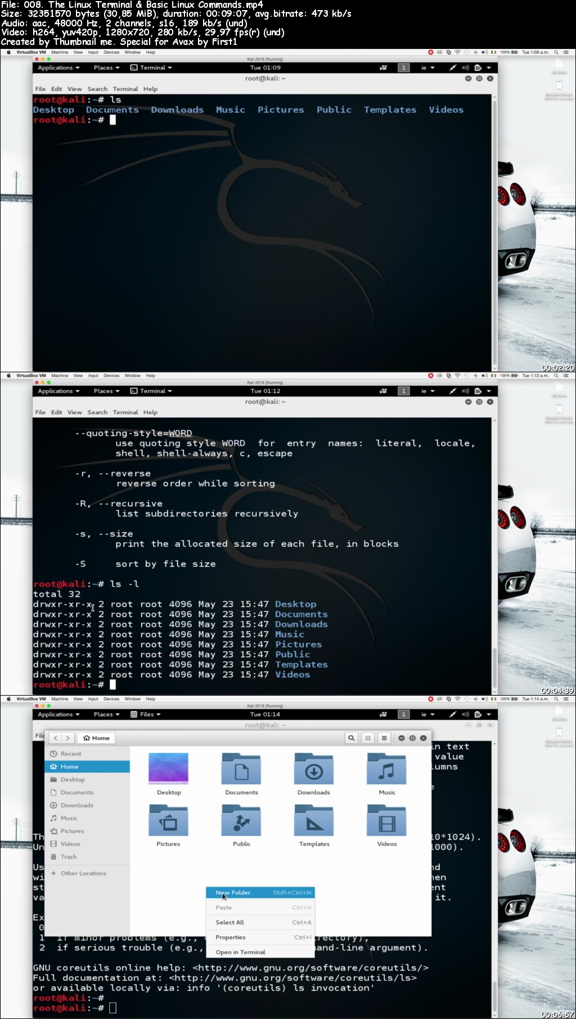Select the Documents folder icon in Files main pane
The width and height of the screenshot is (576, 1019).
tap(241, 768)
